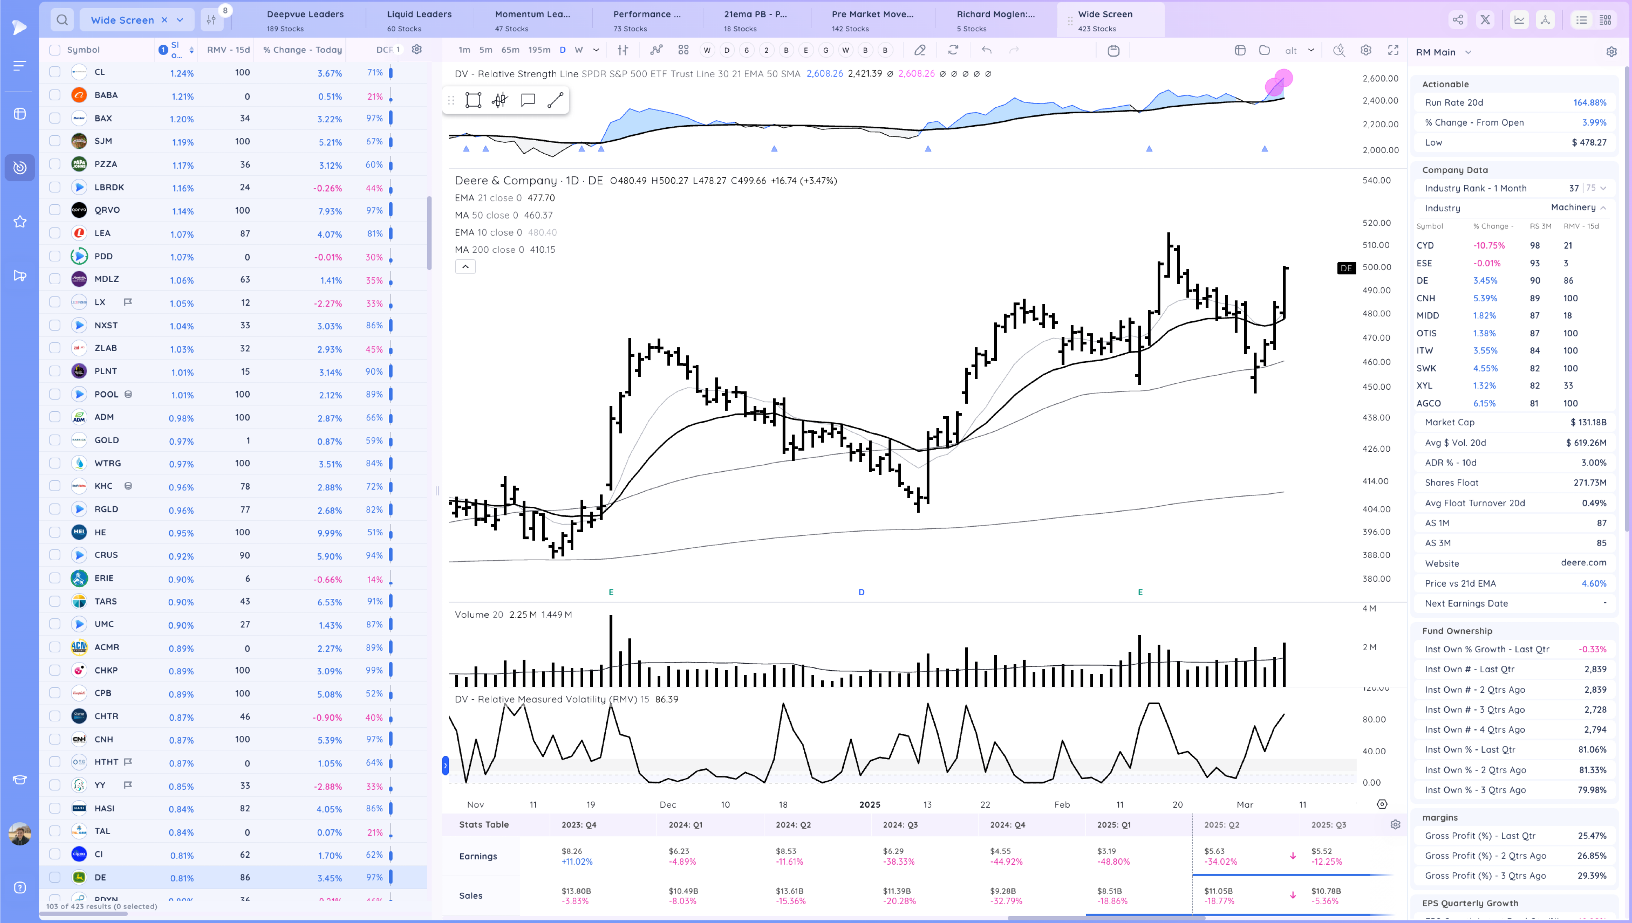Click the share icon in top bar
Viewport: 1632px width, 923px height.
pyautogui.click(x=1458, y=20)
